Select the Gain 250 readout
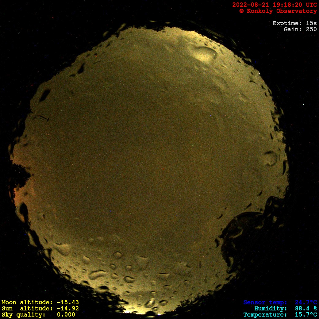The image size is (319, 319). pyautogui.click(x=300, y=29)
